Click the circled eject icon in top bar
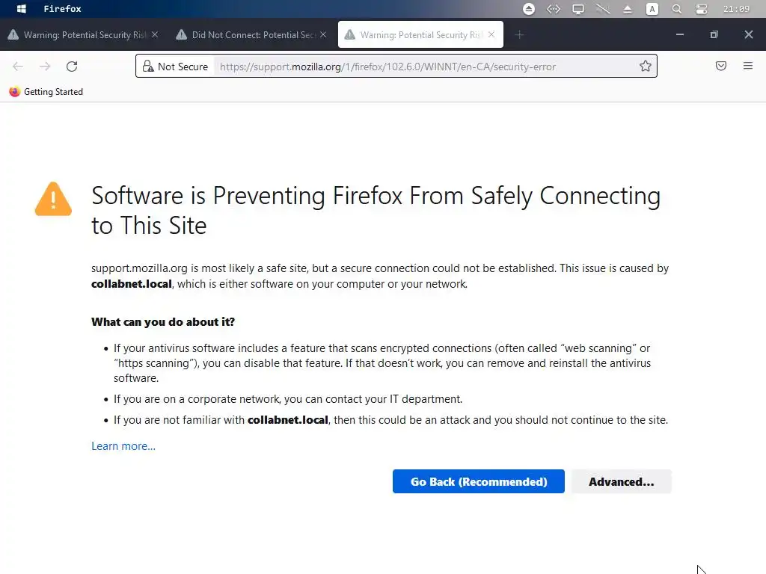Image resolution: width=766 pixels, height=574 pixels. 529,9
